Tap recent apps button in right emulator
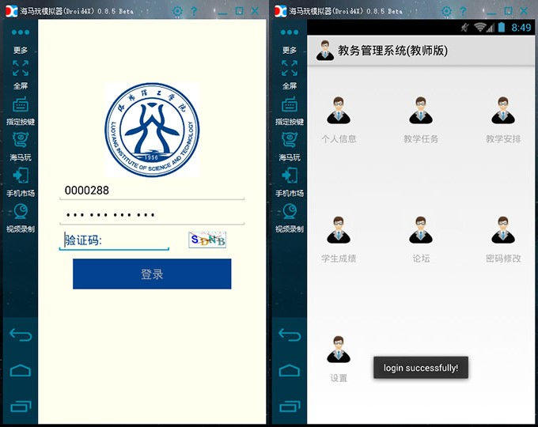 [x=290, y=406]
